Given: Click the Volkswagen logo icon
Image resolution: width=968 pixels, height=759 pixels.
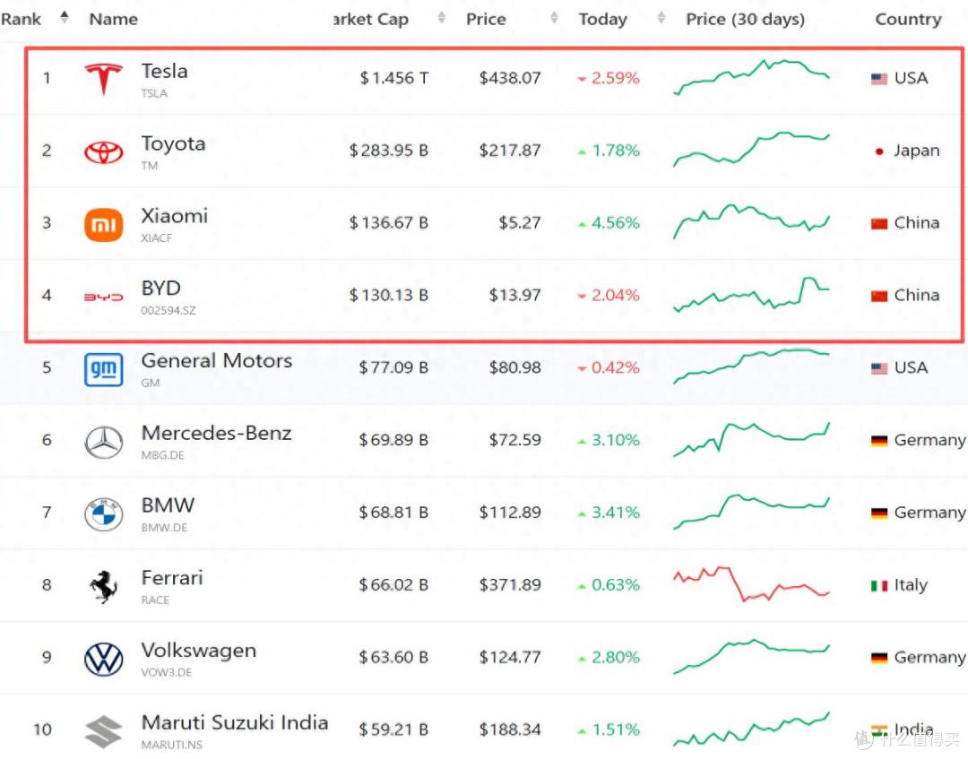Looking at the screenshot, I should pos(103,659).
